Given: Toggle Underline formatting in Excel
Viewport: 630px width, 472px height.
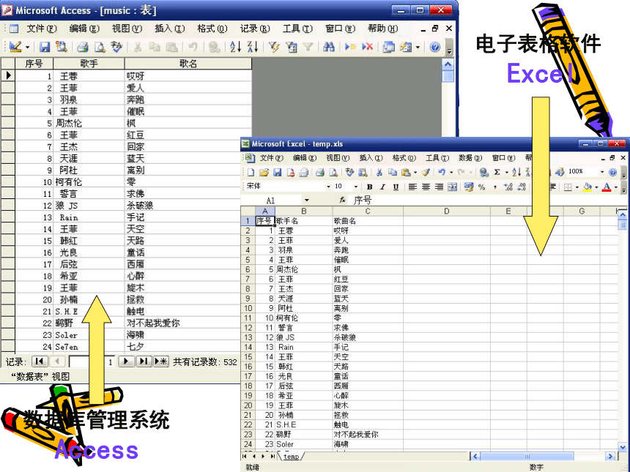Looking at the screenshot, I should coord(396,187).
